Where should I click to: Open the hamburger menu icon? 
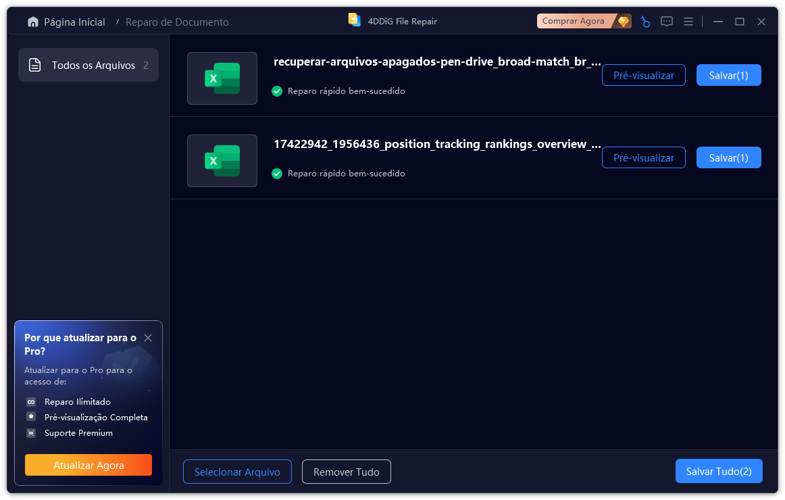pyautogui.click(x=688, y=22)
